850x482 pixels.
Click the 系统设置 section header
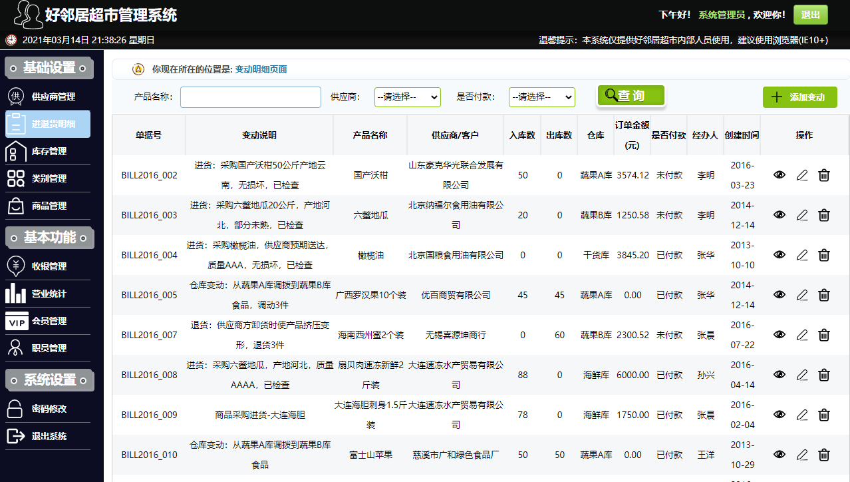[x=49, y=380]
